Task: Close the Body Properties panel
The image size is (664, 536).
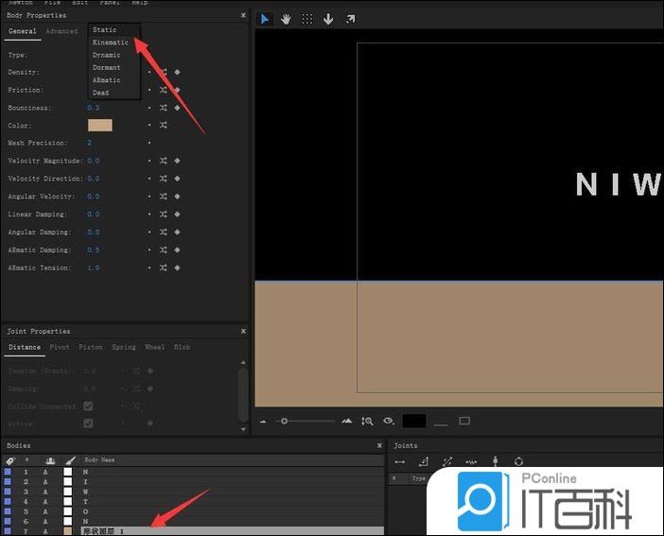Action: 243,15
